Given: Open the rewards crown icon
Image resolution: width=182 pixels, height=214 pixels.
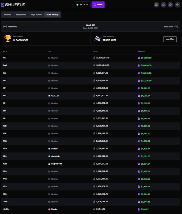Looking at the screenshot, I should (x=163, y=5).
